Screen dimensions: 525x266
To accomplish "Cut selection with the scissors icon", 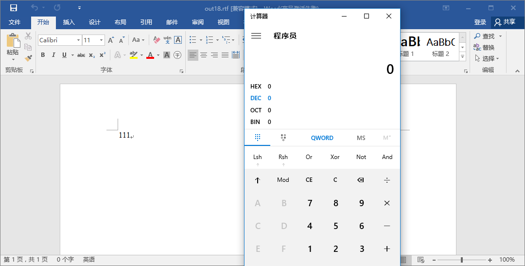I will 28,36.
